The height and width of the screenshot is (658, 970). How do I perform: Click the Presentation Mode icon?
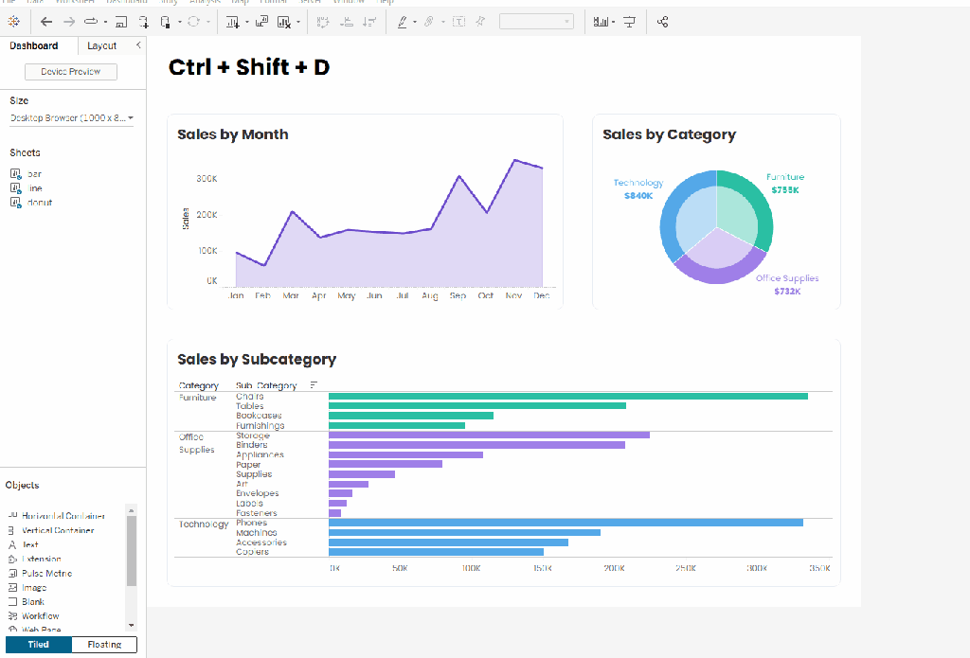(x=629, y=23)
